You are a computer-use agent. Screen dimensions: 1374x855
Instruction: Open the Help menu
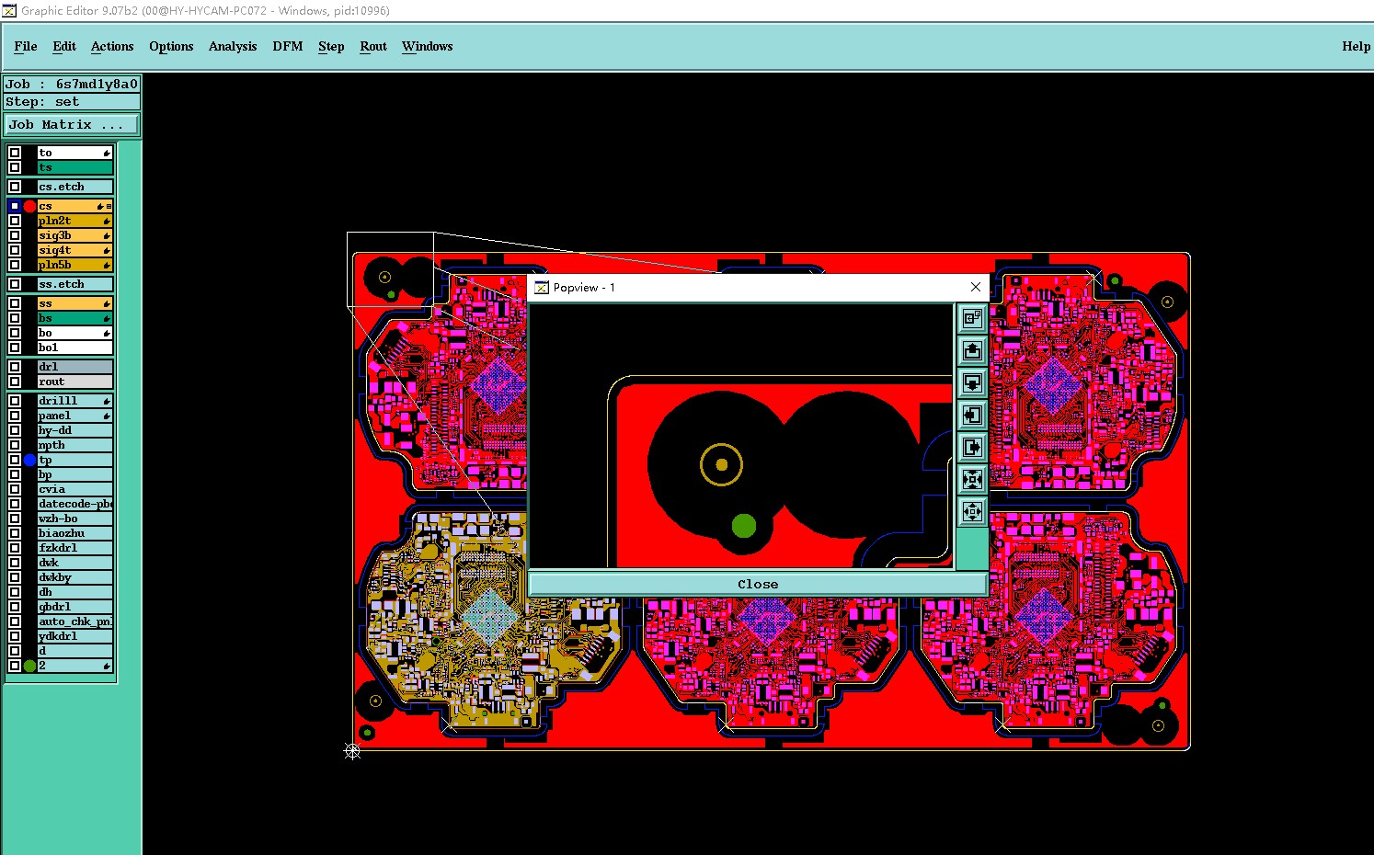pyautogui.click(x=1356, y=46)
